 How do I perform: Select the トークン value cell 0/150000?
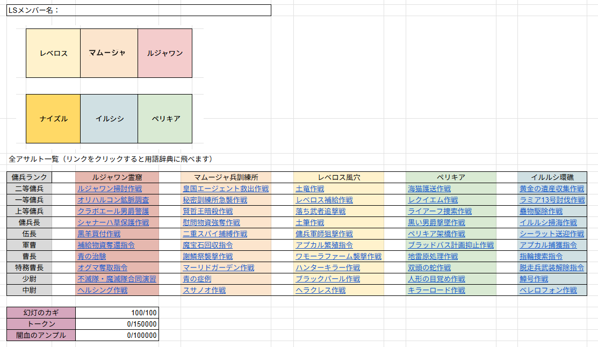[x=117, y=324]
